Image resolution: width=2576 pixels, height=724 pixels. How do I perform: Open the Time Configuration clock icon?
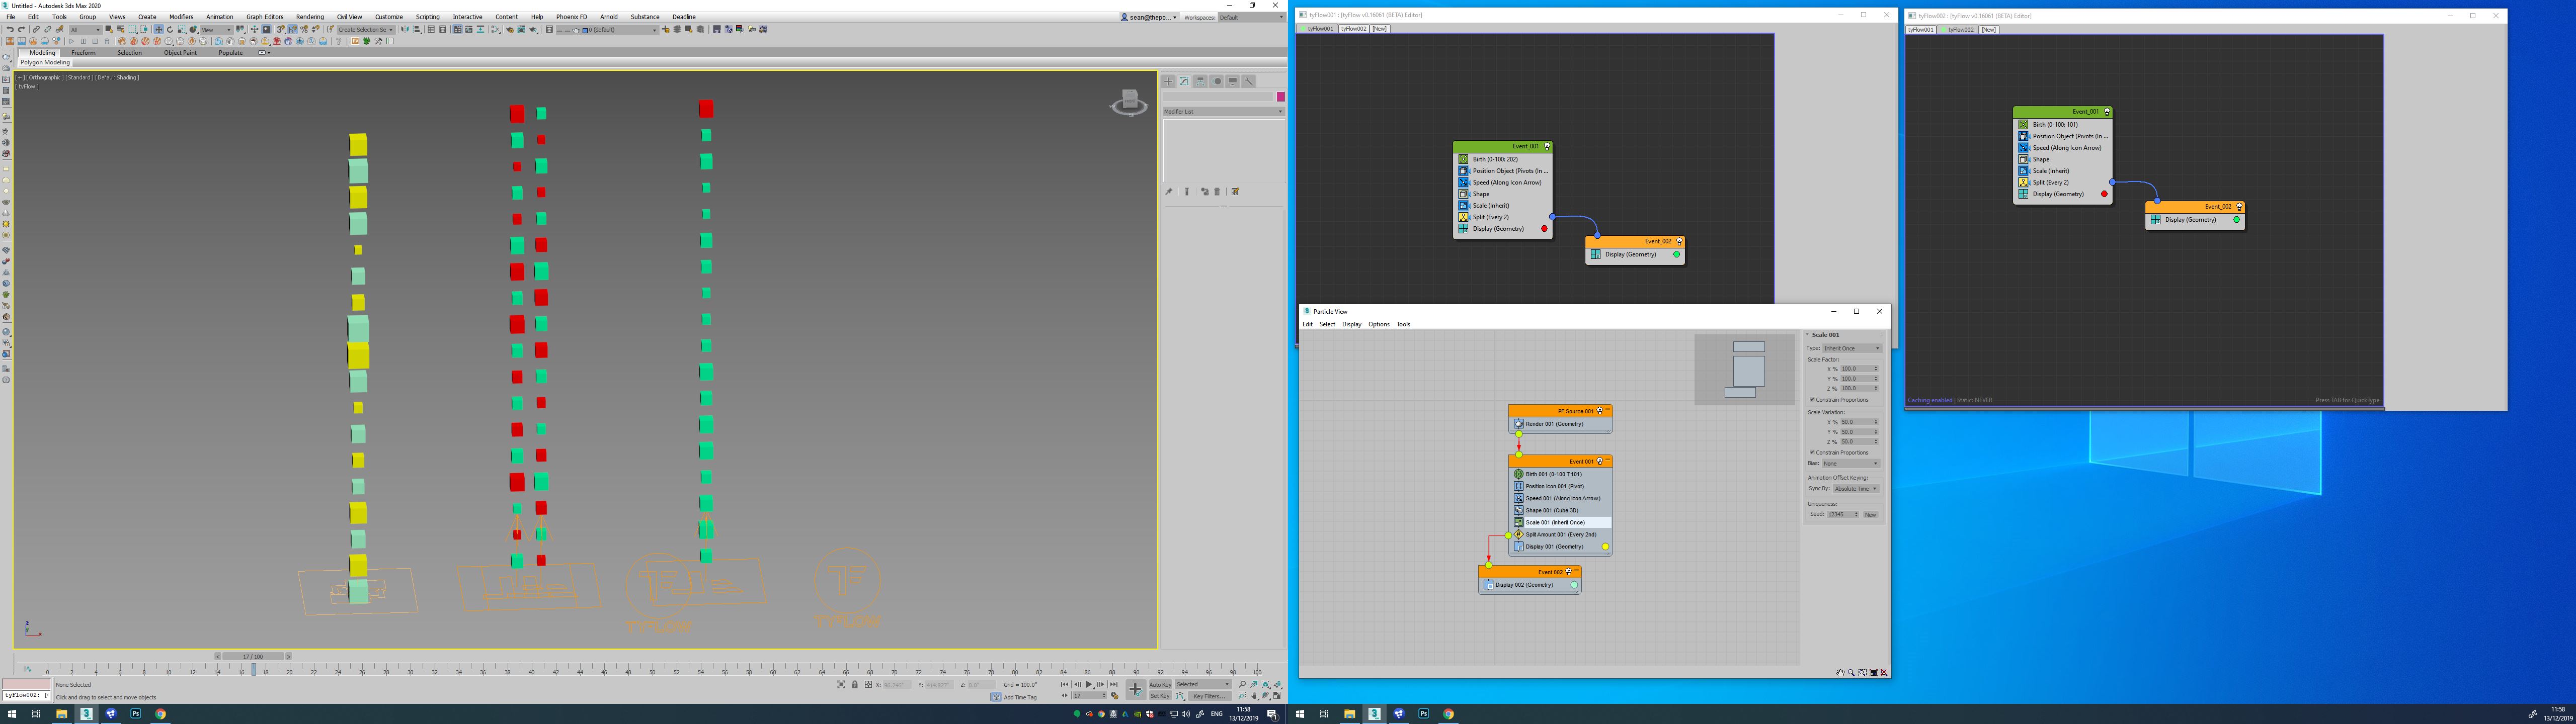tap(1114, 696)
